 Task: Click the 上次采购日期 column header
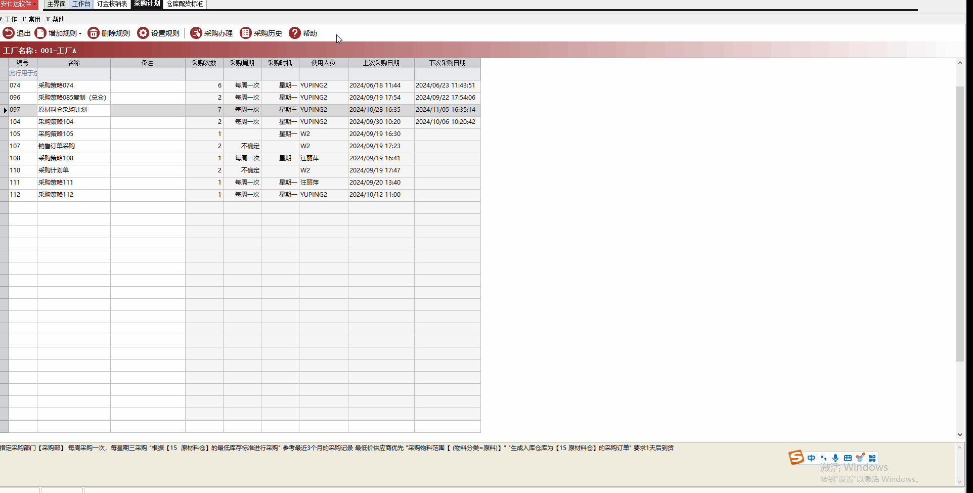click(x=381, y=63)
